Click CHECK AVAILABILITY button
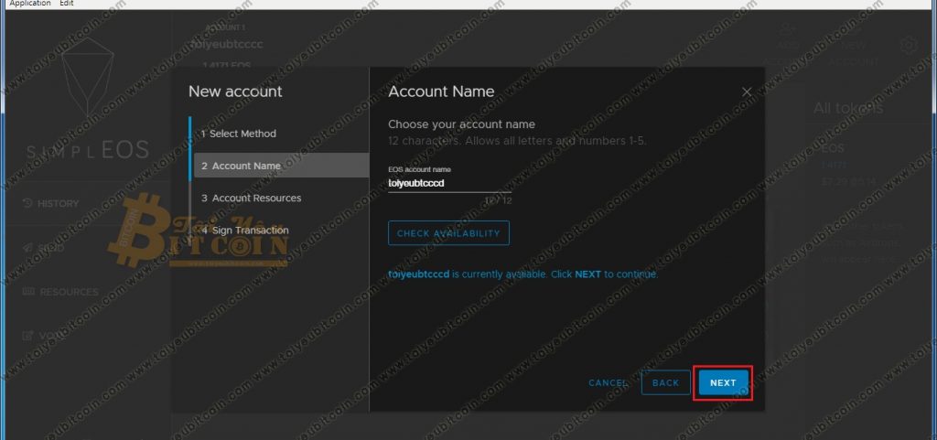The height and width of the screenshot is (440, 937). 448,233
